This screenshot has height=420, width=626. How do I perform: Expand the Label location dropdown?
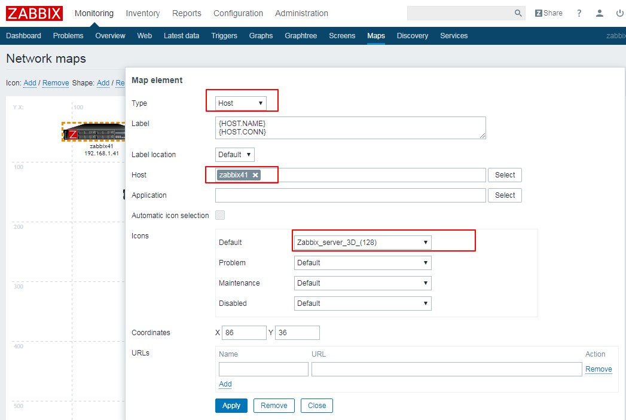[x=234, y=155]
